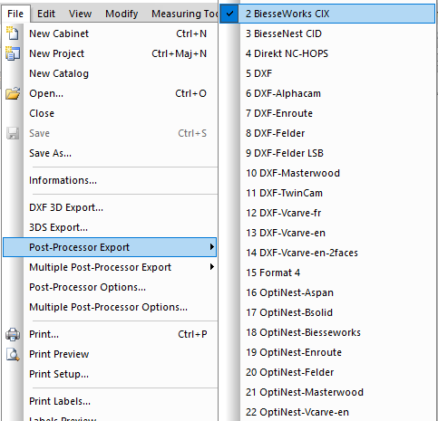The width and height of the screenshot is (438, 421).
Task: Select 10 DXF-Masterwood post-processor
Action: (327, 173)
